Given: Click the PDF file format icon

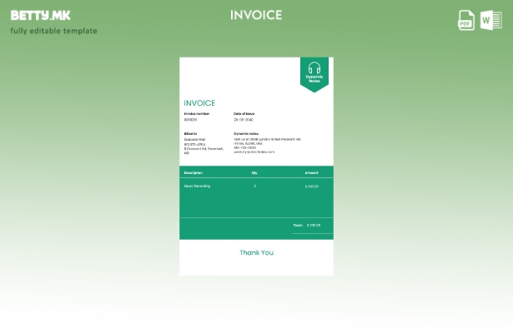Looking at the screenshot, I should click(x=466, y=20).
